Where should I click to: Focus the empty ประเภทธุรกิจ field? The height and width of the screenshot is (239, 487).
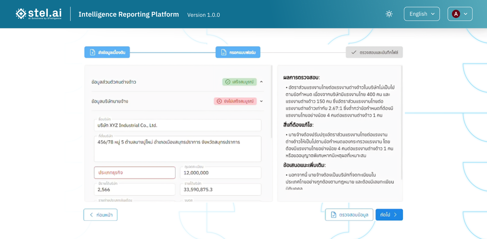[x=135, y=173]
